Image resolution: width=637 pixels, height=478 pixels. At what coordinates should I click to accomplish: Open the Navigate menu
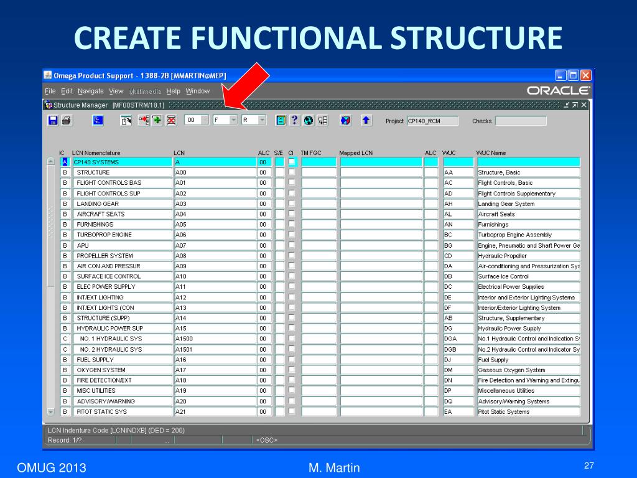pos(91,91)
